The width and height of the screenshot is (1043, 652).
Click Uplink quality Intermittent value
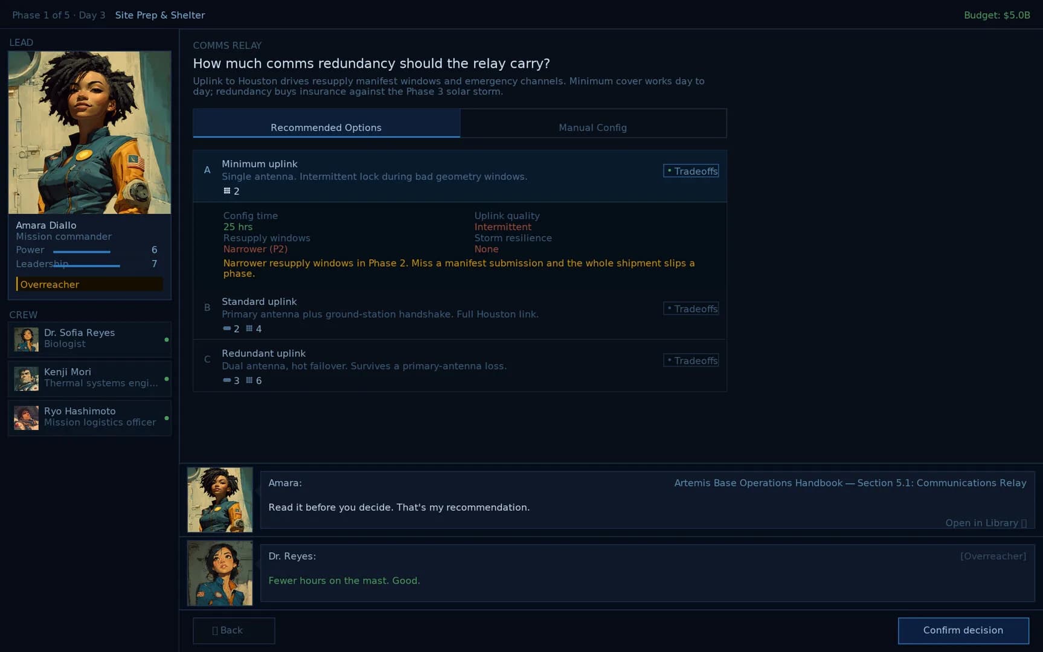tap(503, 227)
